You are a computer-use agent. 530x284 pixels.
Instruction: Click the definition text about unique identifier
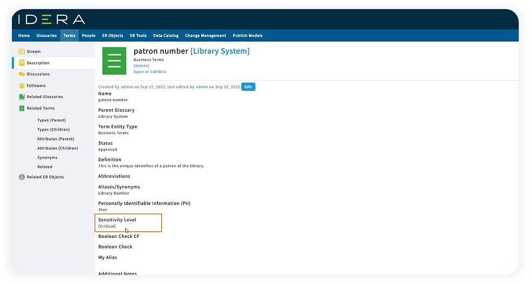151,166
